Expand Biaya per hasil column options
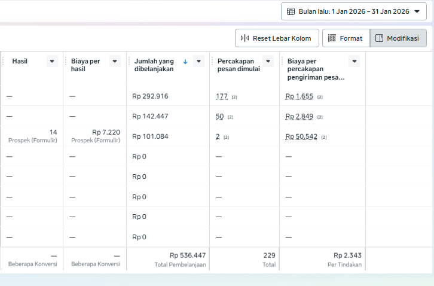 [x=115, y=61]
